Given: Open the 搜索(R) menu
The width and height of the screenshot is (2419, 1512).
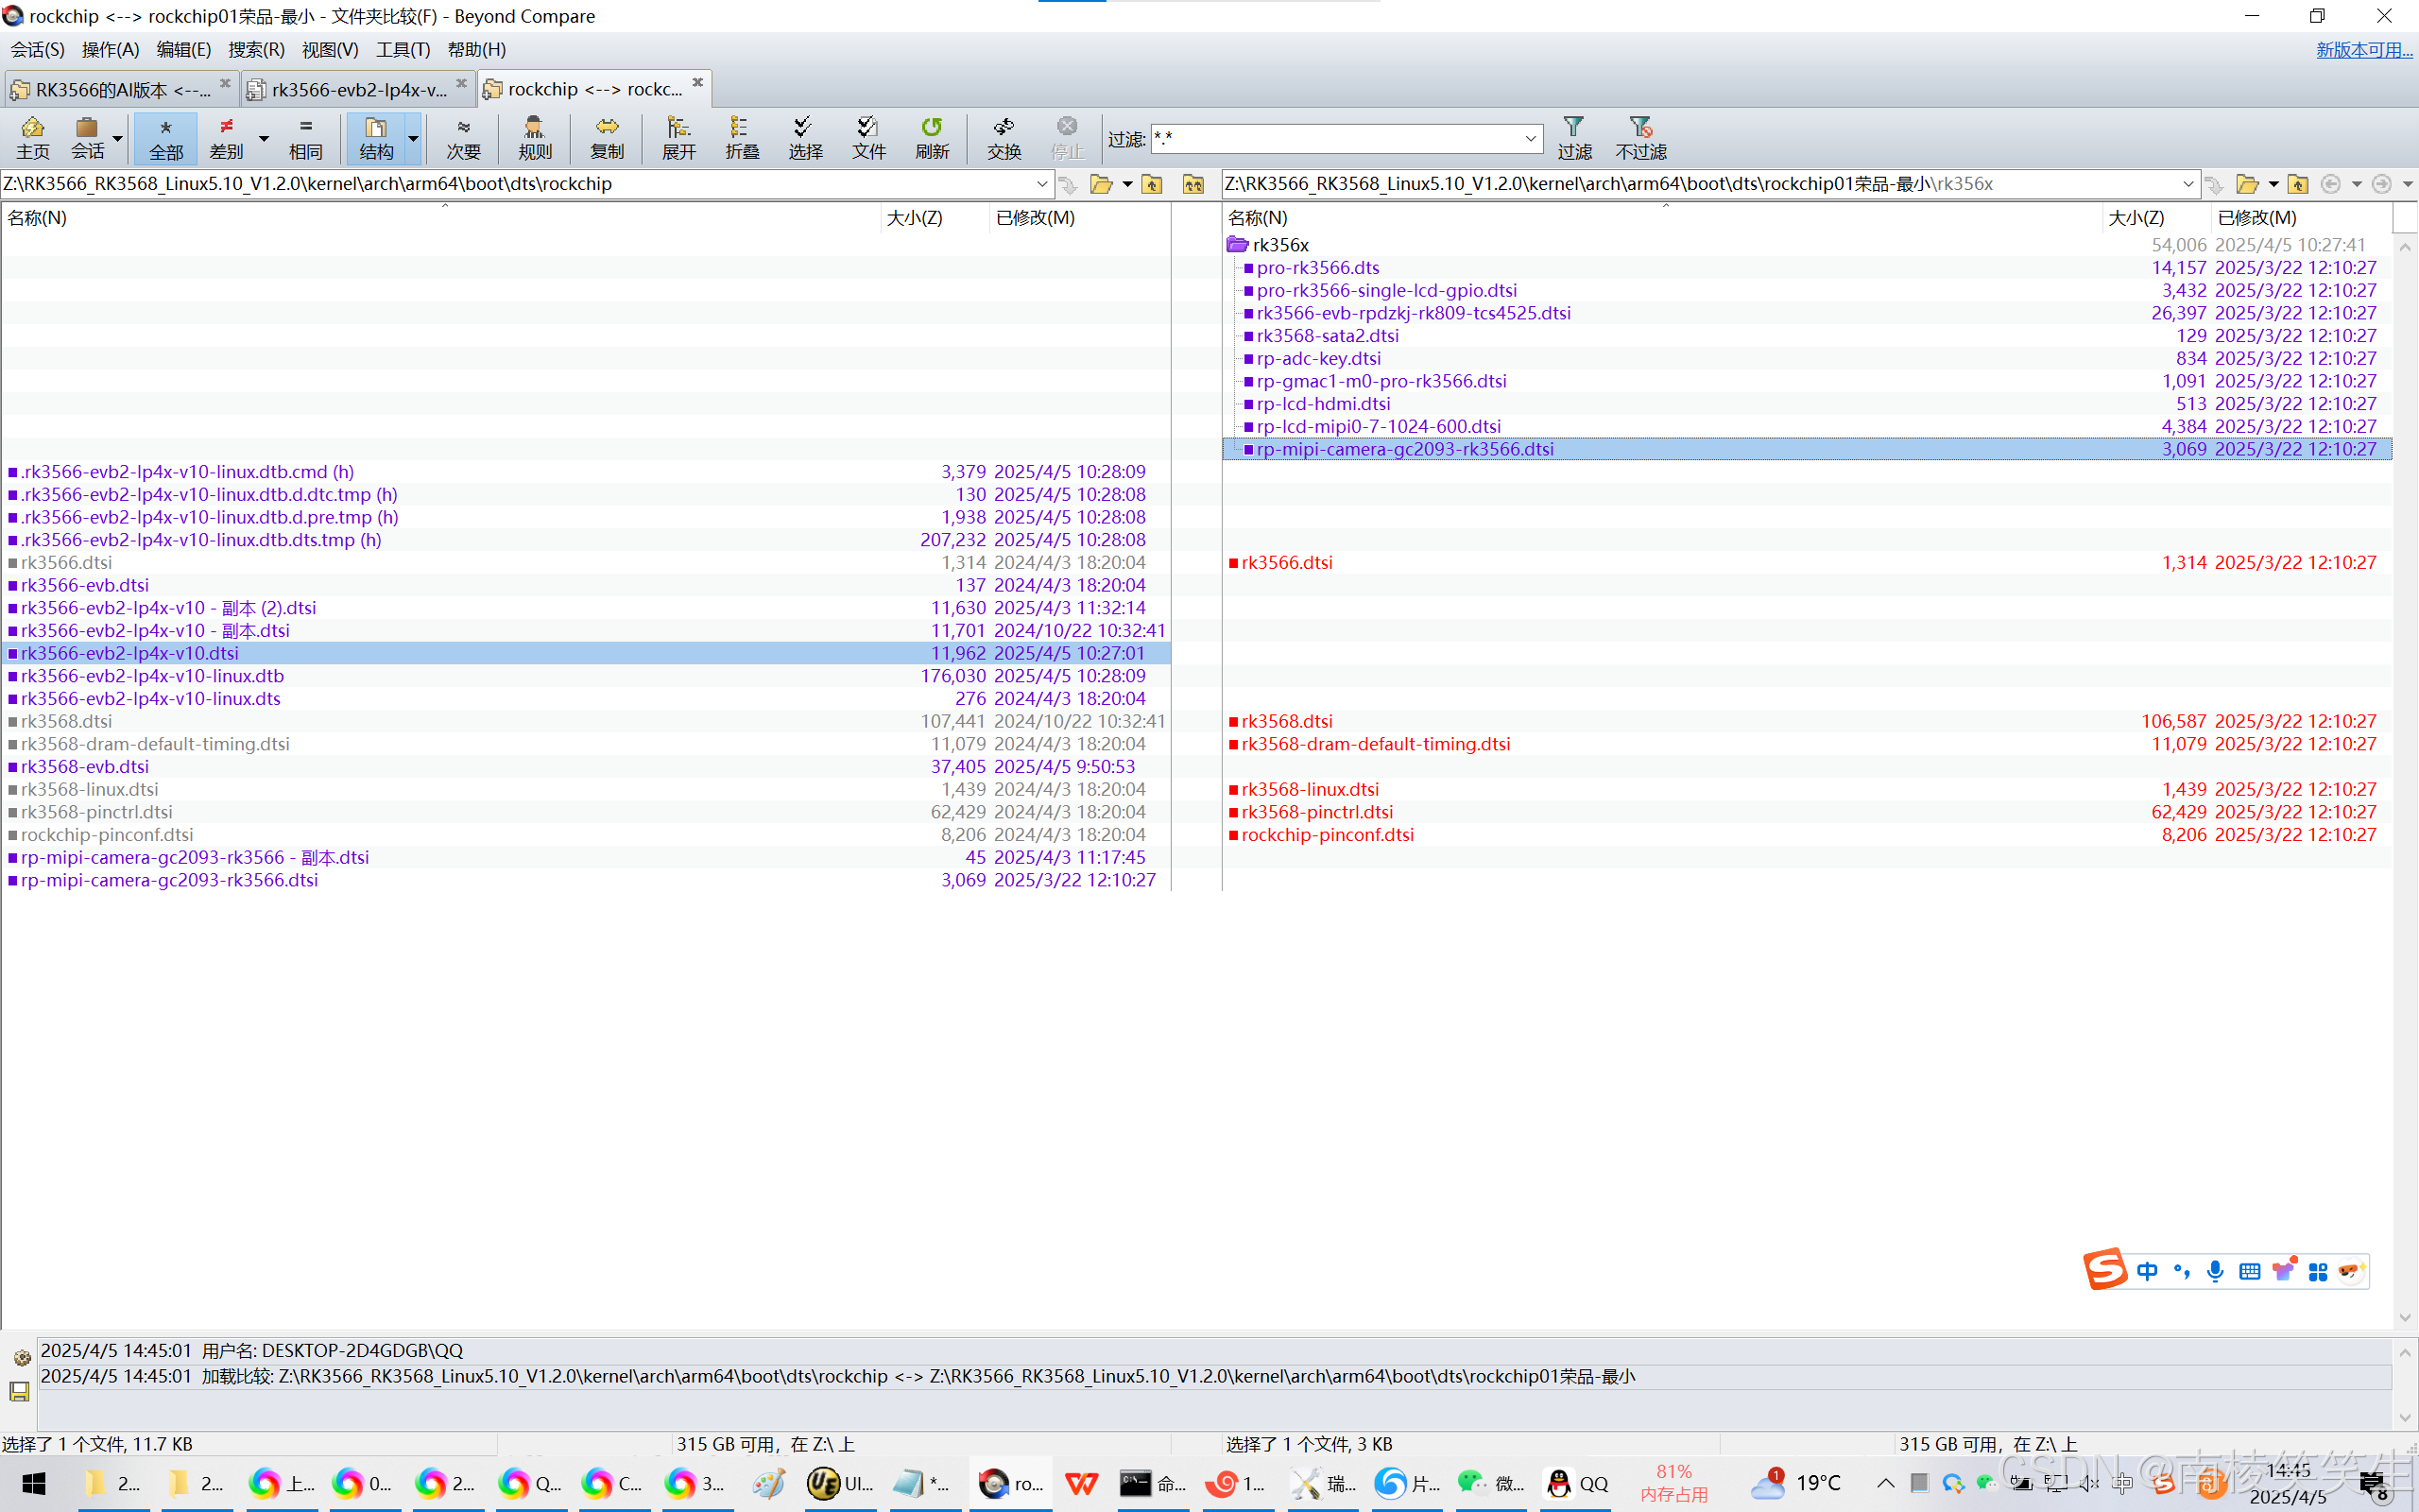Looking at the screenshot, I should pyautogui.click(x=256, y=49).
